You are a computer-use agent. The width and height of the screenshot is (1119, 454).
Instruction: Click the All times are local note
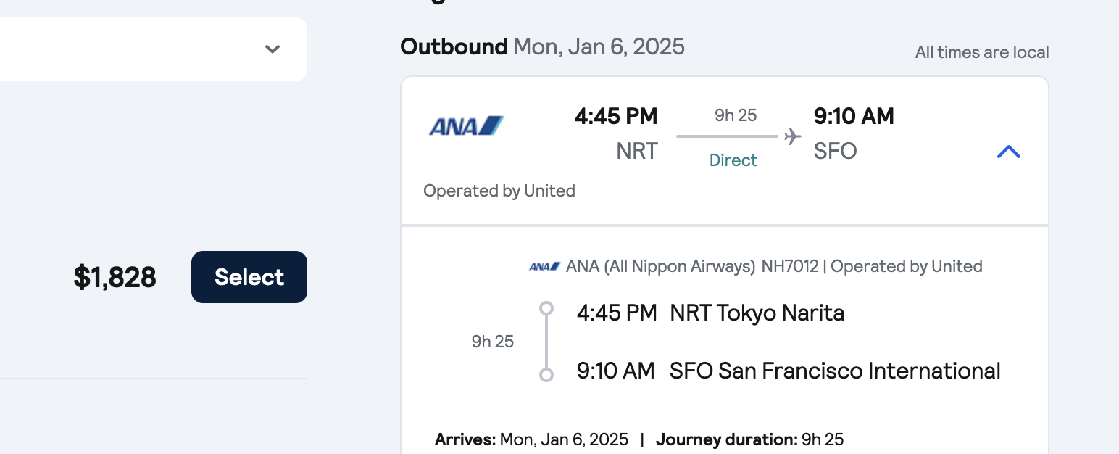[982, 52]
